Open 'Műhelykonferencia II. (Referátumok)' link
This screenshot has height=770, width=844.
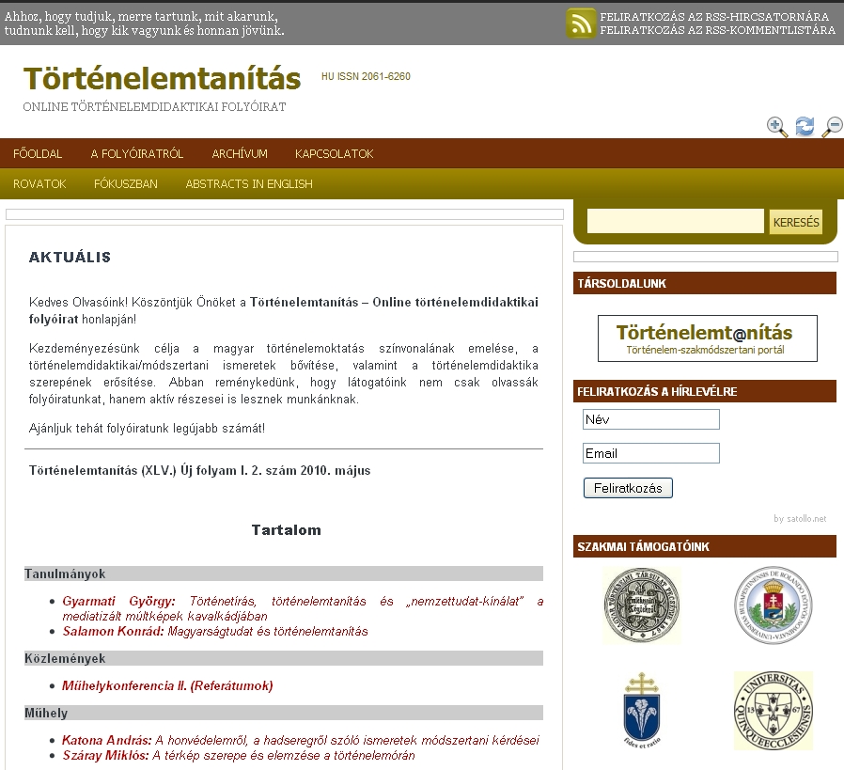pyautogui.click(x=167, y=685)
